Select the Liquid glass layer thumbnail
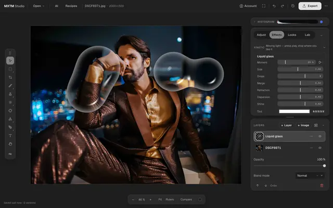Screen dimensions: 333x208 (x=259, y=136)
